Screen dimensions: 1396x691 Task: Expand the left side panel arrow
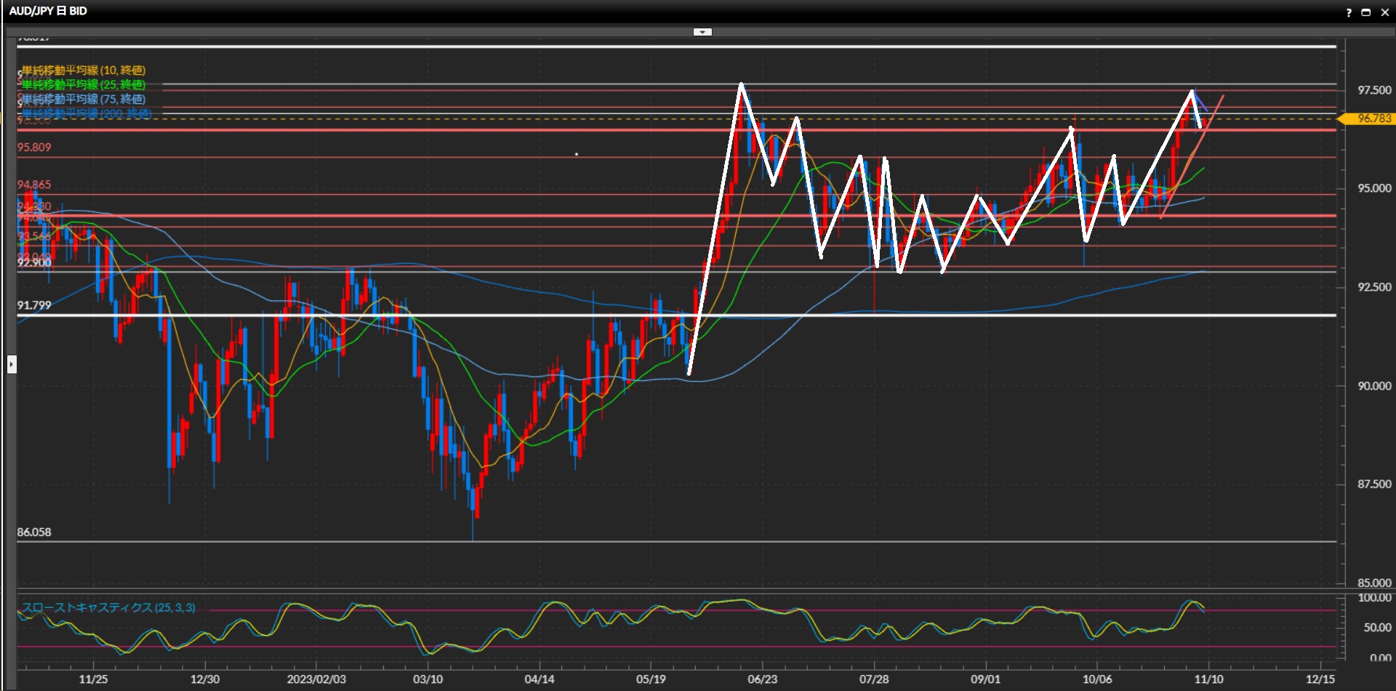12,364
